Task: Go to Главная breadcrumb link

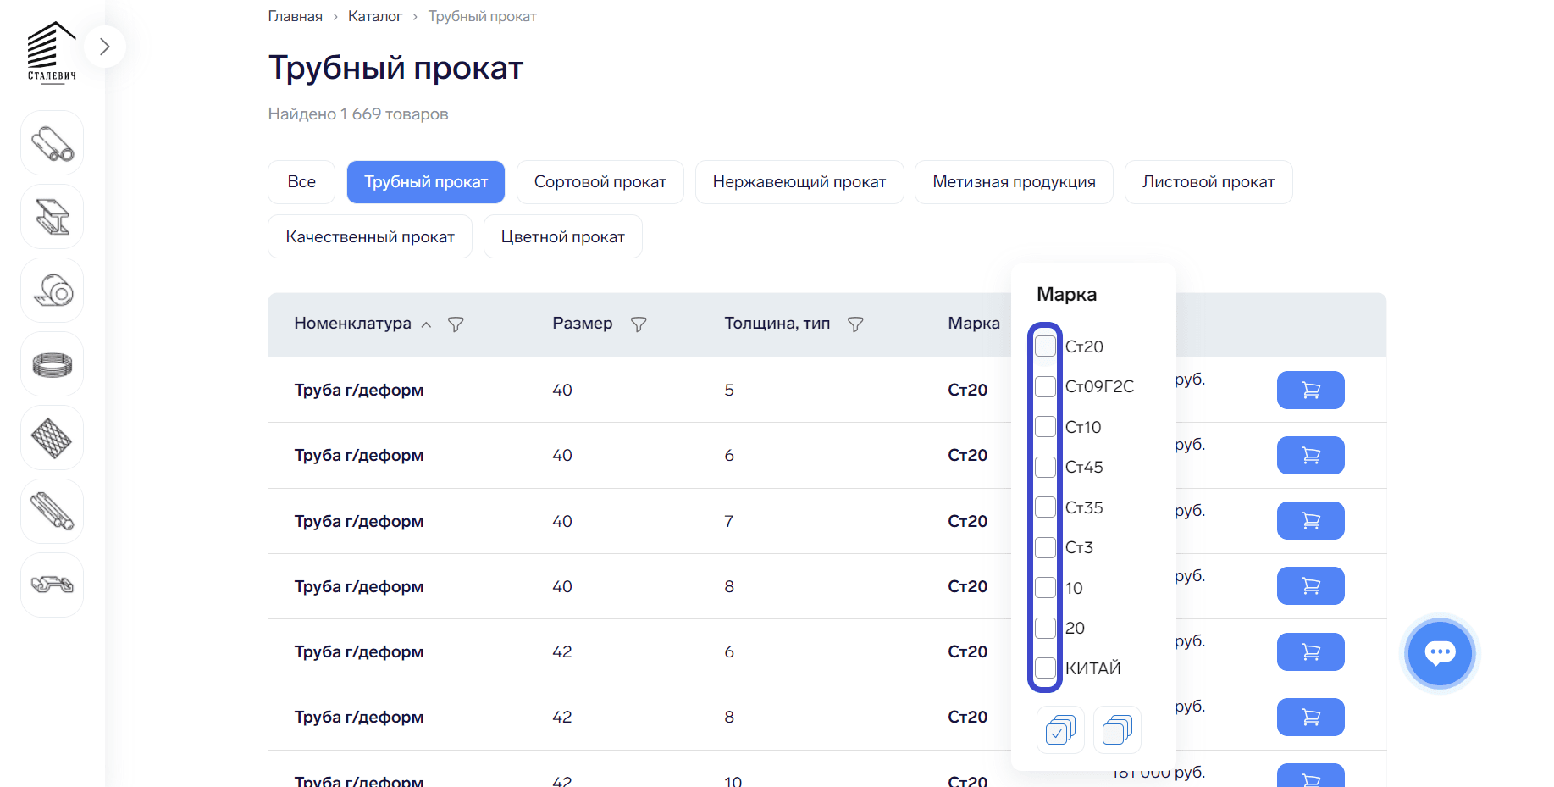Action: coord(296,16)
